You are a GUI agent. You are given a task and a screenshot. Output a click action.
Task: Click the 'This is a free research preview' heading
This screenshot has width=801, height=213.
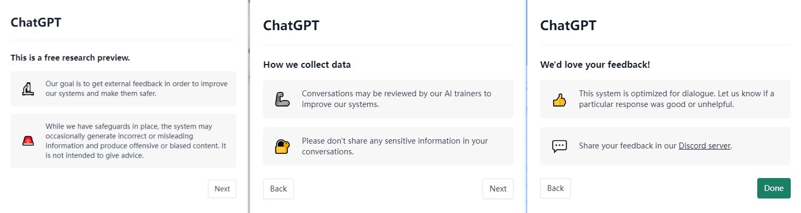[x=70, y=58]
